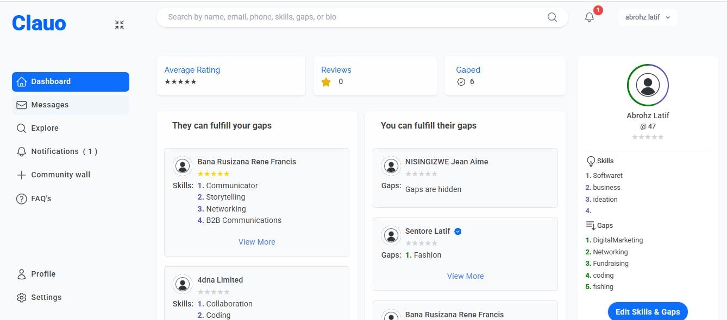Image resolution: width=727 pixels, height=320 pixels.
Task: Click the Clauo logo
Action: 39,23
